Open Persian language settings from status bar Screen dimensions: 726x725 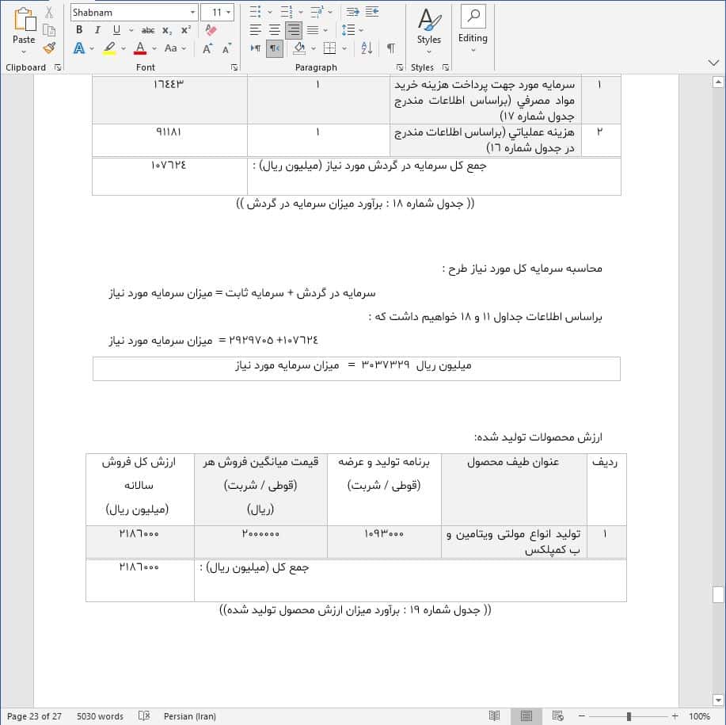pos(189,715)
